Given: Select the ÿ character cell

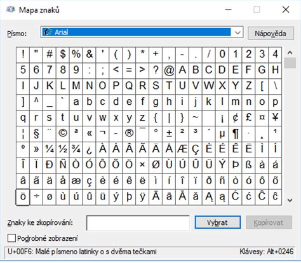Looking at the screenshot, I should [x=142, y=196].
